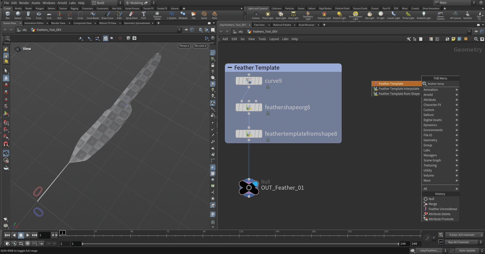
Task: Open the No cam camera dropdown
Action: point(200,46)
